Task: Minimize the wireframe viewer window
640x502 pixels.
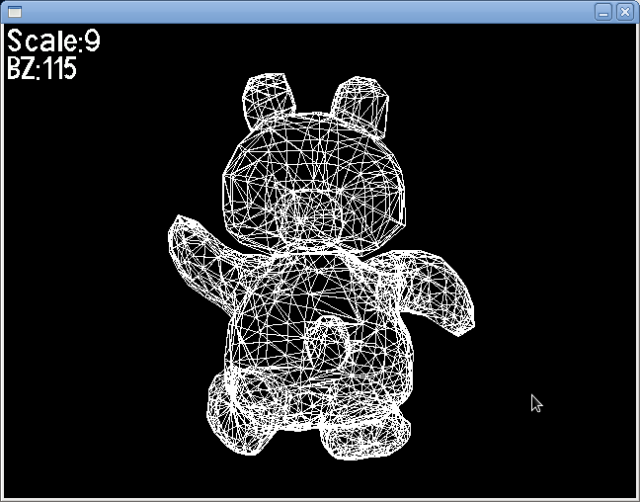Action: click(x=603, y=12)
